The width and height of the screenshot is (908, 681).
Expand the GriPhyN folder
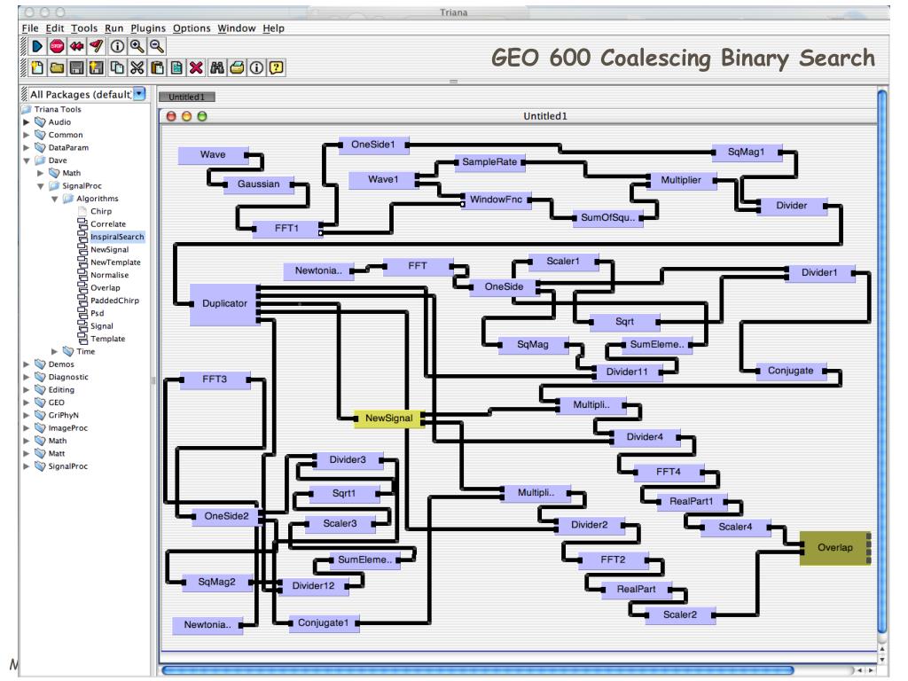pos(26,415)
